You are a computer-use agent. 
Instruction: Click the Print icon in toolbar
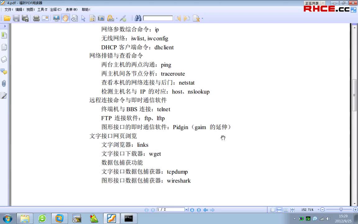click(x=36, y=18)
